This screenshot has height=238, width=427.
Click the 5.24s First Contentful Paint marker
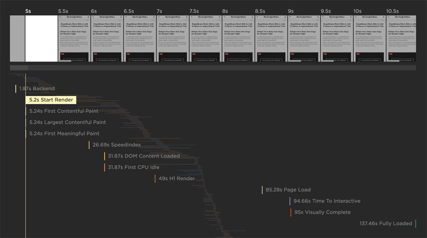click(x=63, y=111)
